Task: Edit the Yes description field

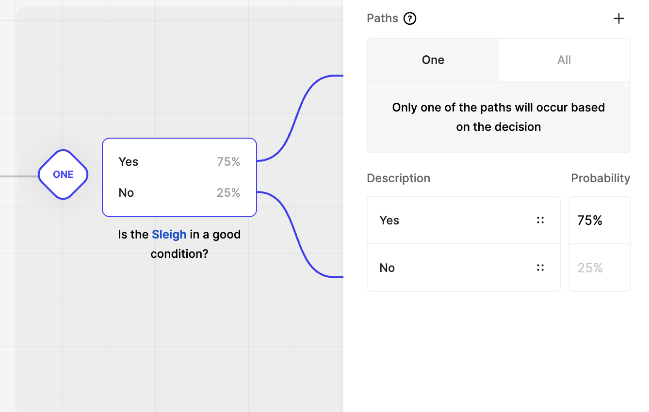Action: click(451, 220)
